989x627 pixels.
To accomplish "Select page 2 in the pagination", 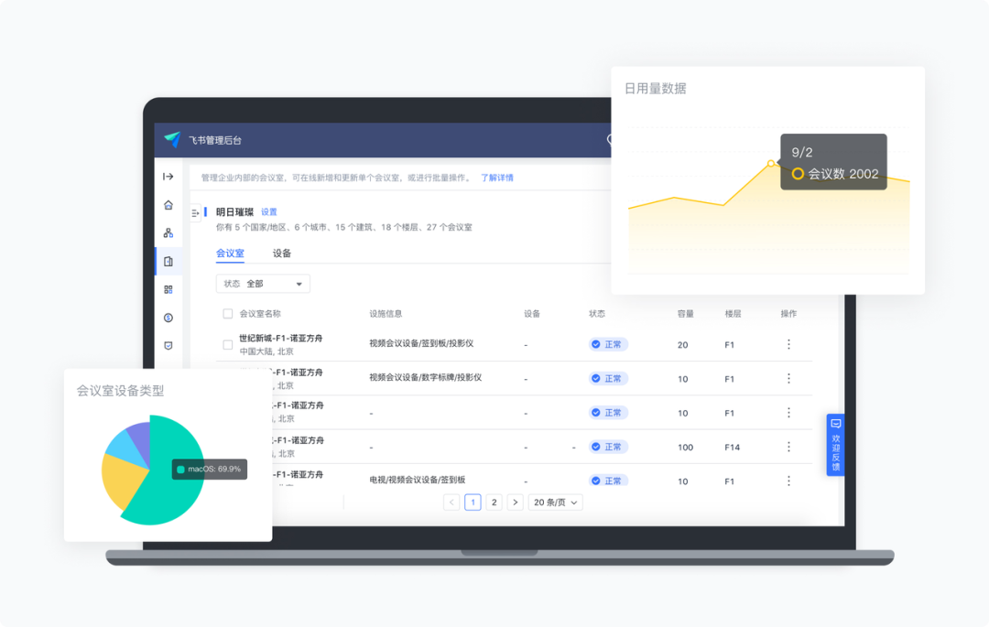I will 494,503.
